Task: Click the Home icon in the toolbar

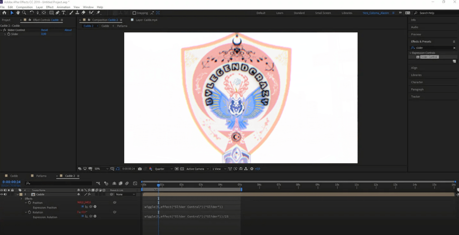Action: 4,13
